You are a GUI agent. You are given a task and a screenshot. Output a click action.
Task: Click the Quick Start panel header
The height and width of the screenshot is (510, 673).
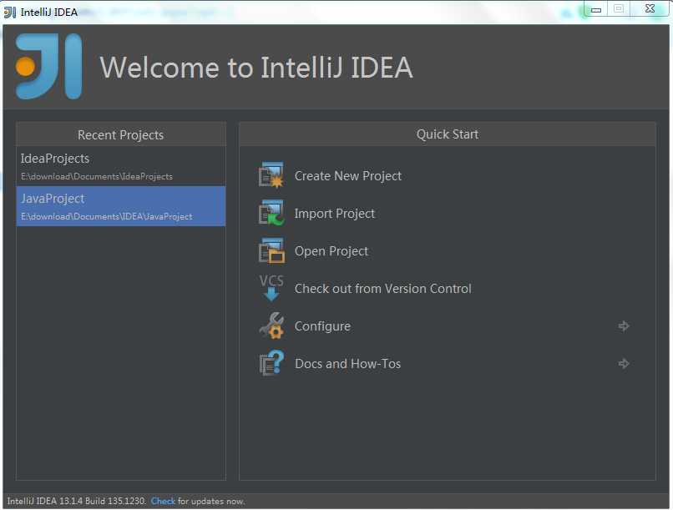(x=448, y=134)
